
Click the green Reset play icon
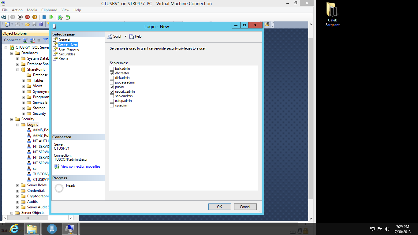point(51,17)
